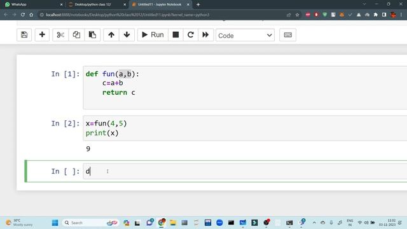Click the taskbar Search box

90,223
